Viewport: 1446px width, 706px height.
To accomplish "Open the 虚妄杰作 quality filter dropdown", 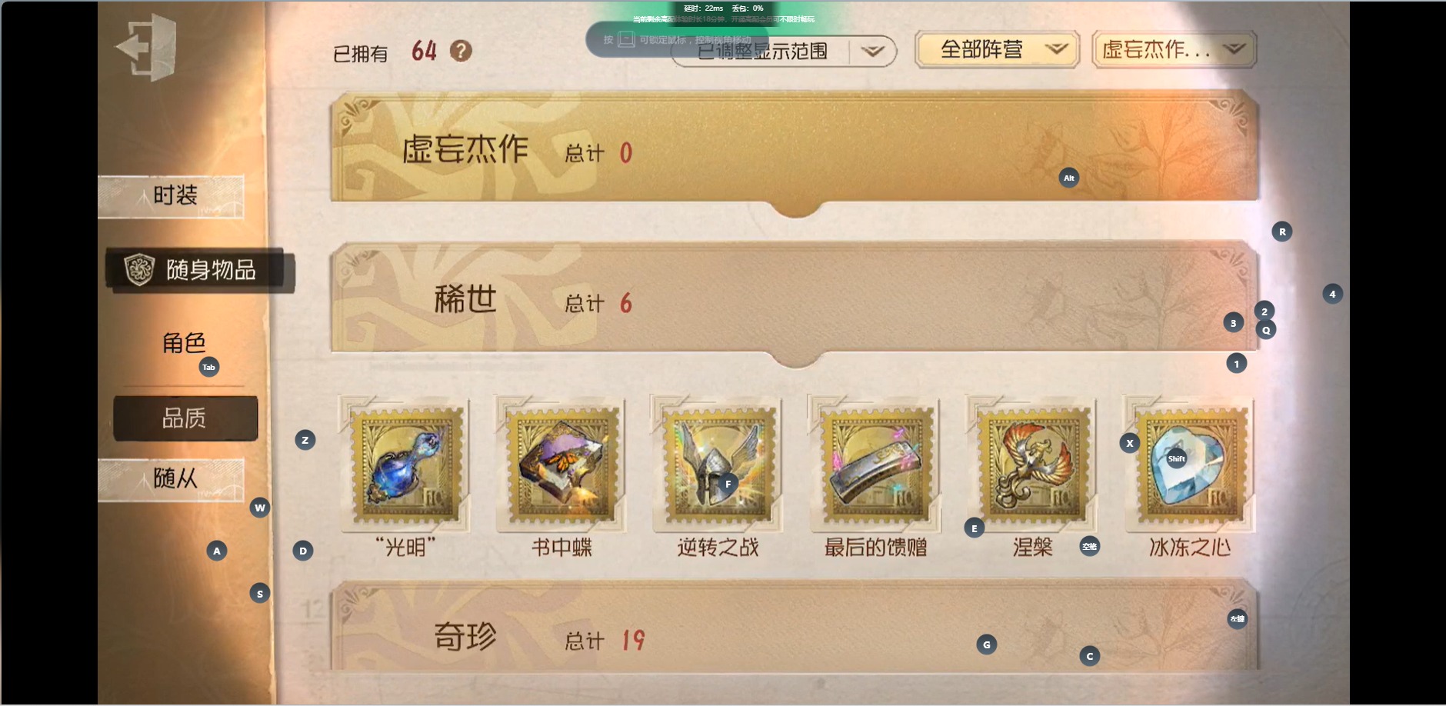I will click(1174, 50).
